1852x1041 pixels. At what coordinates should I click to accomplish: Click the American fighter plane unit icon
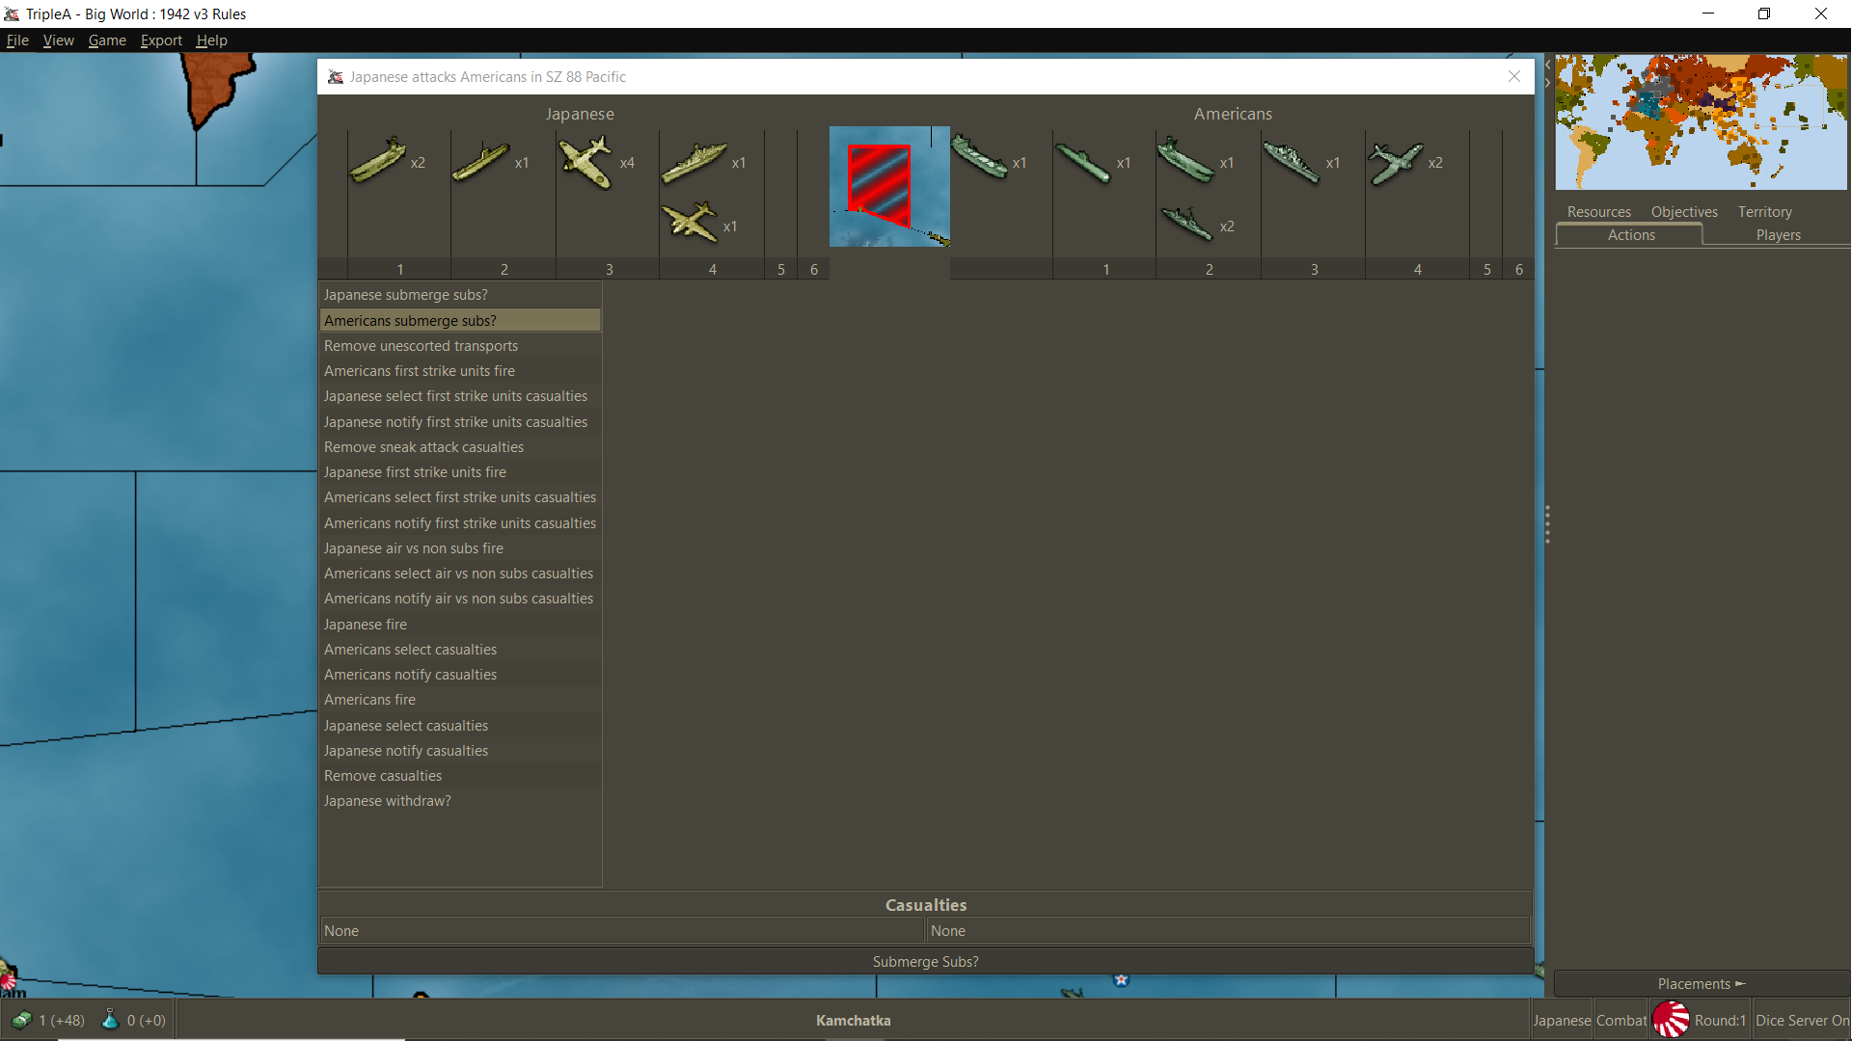1396,162
